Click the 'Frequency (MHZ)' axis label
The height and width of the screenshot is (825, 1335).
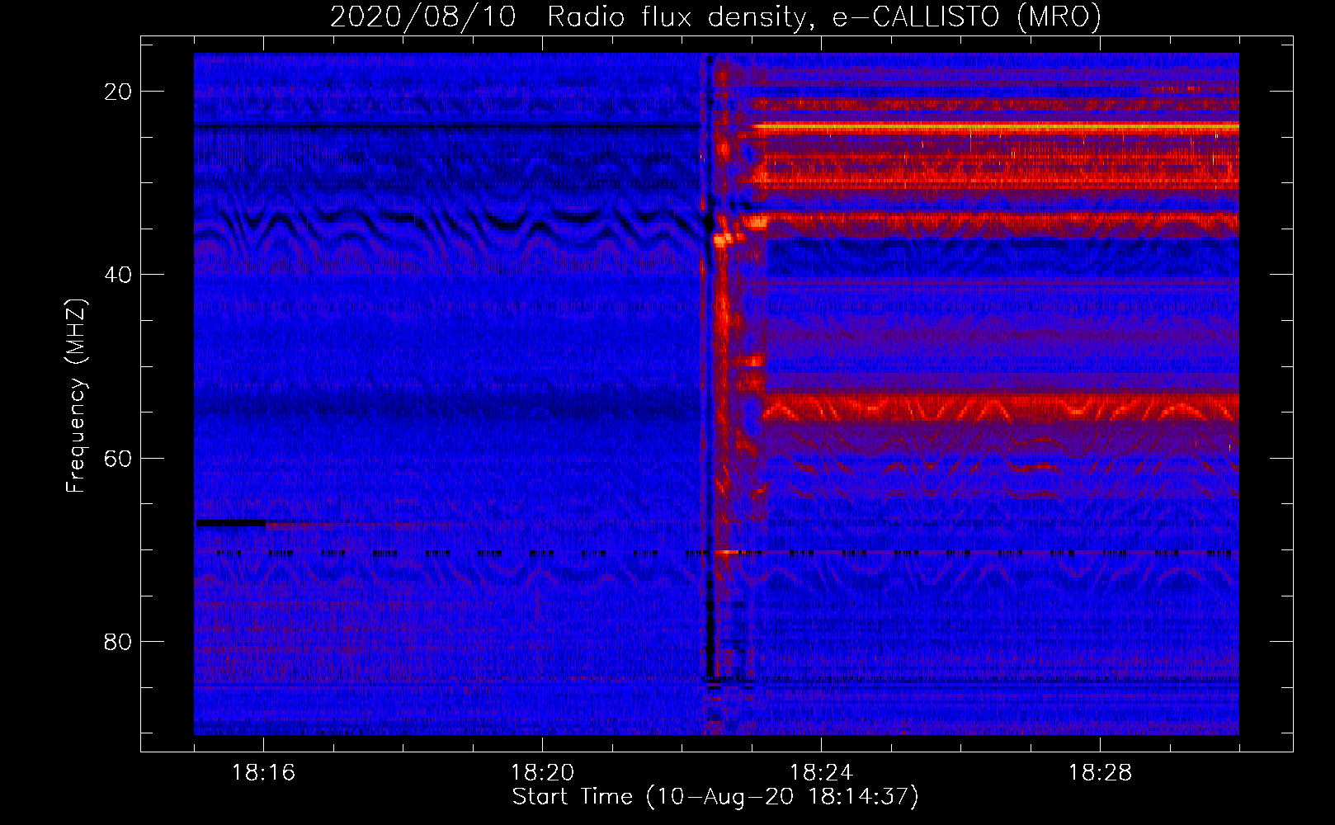click(x=76, y=396)
